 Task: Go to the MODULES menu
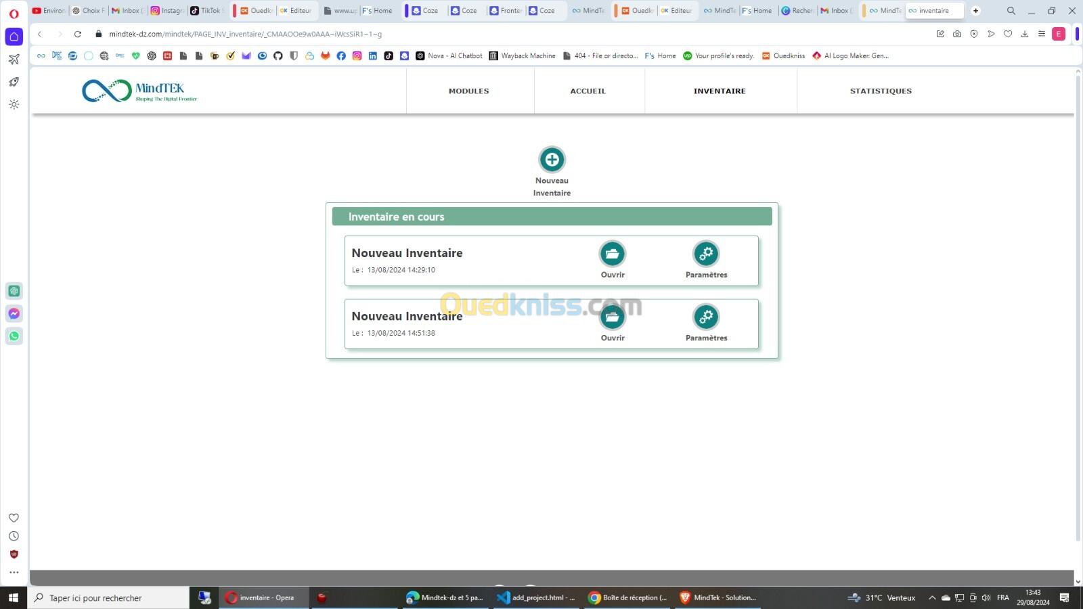pyautogui.click(x=468, y=91)
